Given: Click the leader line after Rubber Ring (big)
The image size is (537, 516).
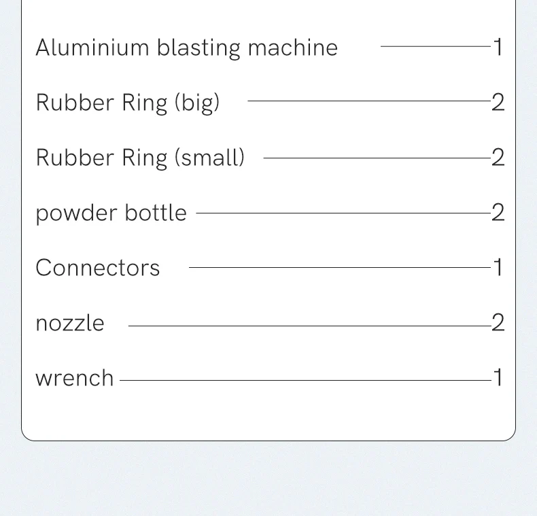Looking at the screenshot, I should pyautogui.click(x=369, y=101).
